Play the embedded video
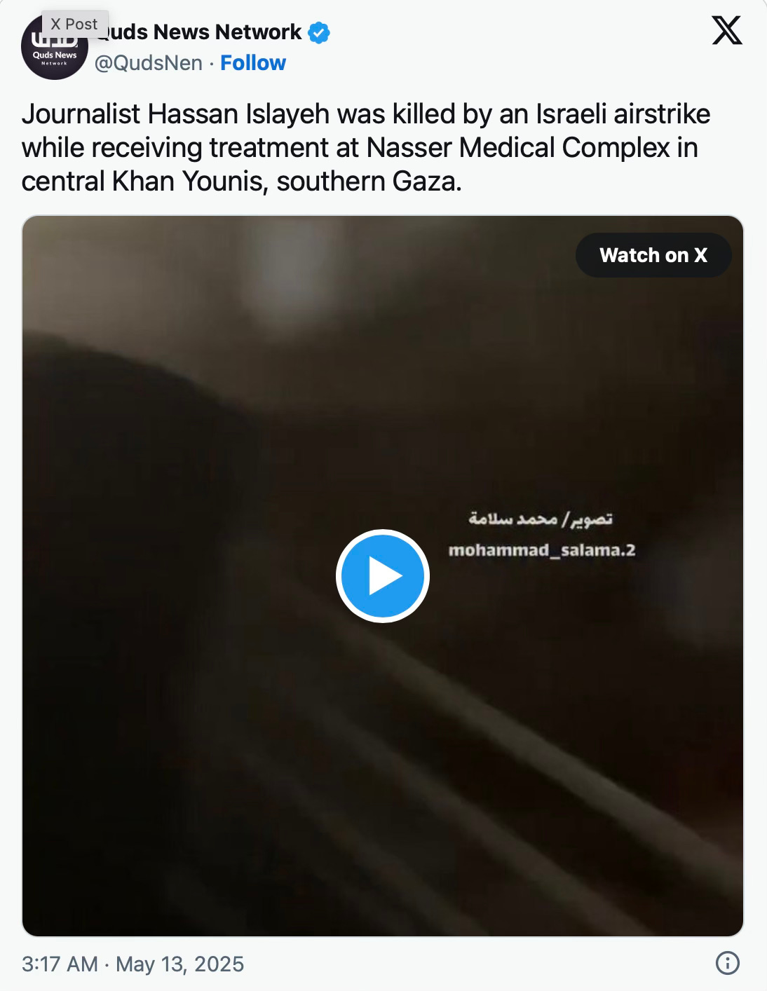 383,575
